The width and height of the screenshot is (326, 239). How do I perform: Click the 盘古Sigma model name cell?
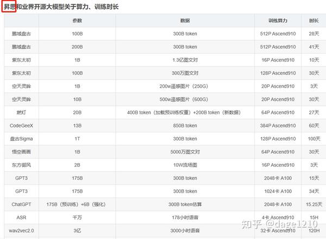[x=21, y=139]
